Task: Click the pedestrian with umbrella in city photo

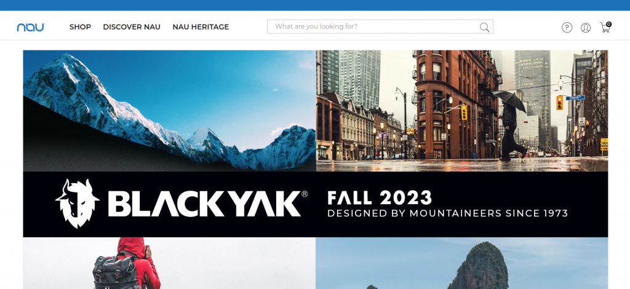Action: tap(511, 125)
